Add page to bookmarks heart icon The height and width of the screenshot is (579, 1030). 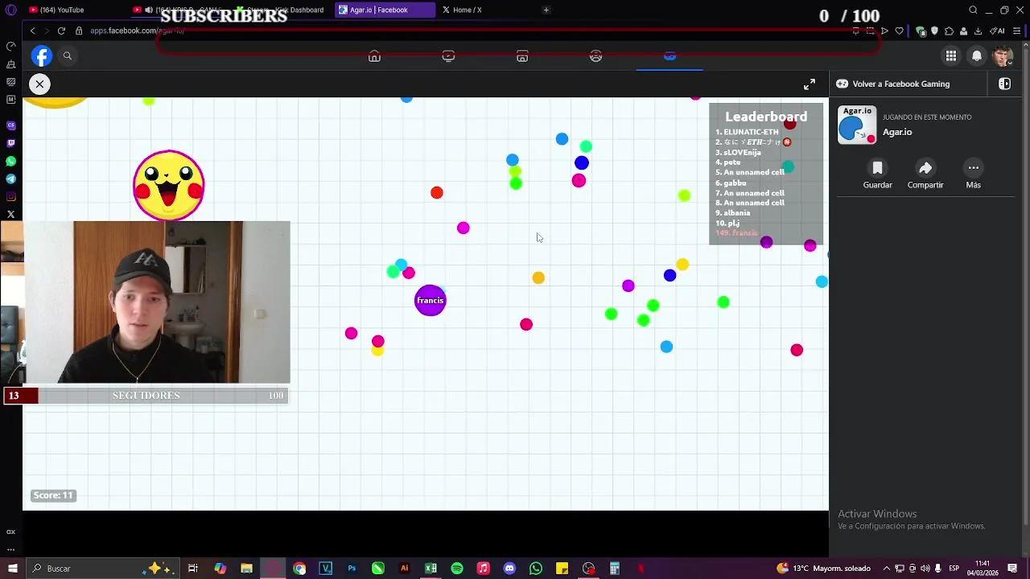pyautogui.click(x=899, y=31)
